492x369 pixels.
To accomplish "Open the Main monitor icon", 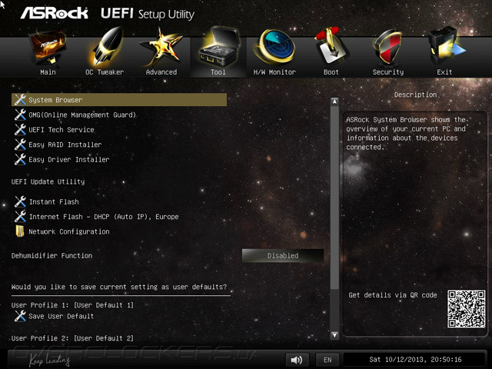I will [x=48, y=48].
